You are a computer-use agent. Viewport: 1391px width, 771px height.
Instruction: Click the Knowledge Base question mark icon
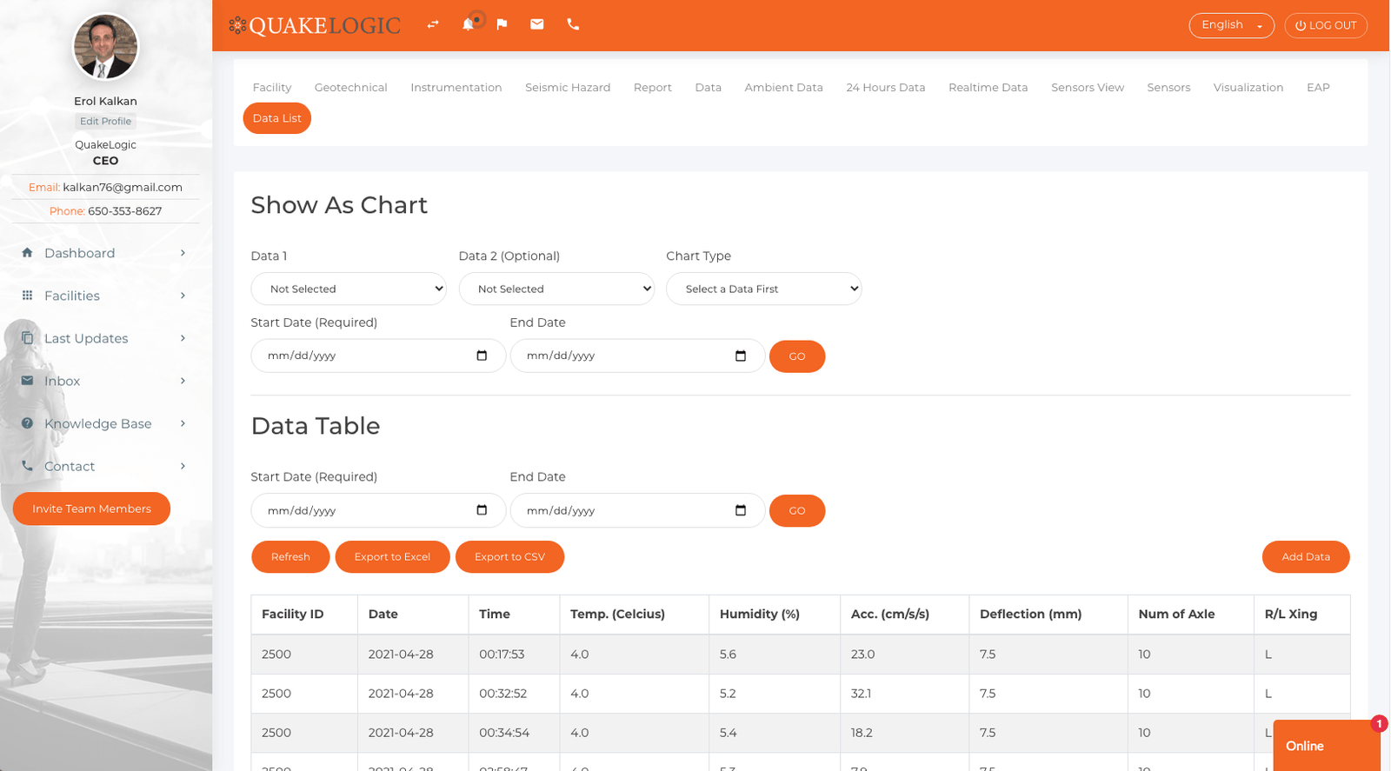click(27, 423)
